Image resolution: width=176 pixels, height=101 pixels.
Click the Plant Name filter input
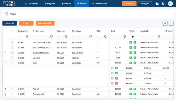pos(80,37)
